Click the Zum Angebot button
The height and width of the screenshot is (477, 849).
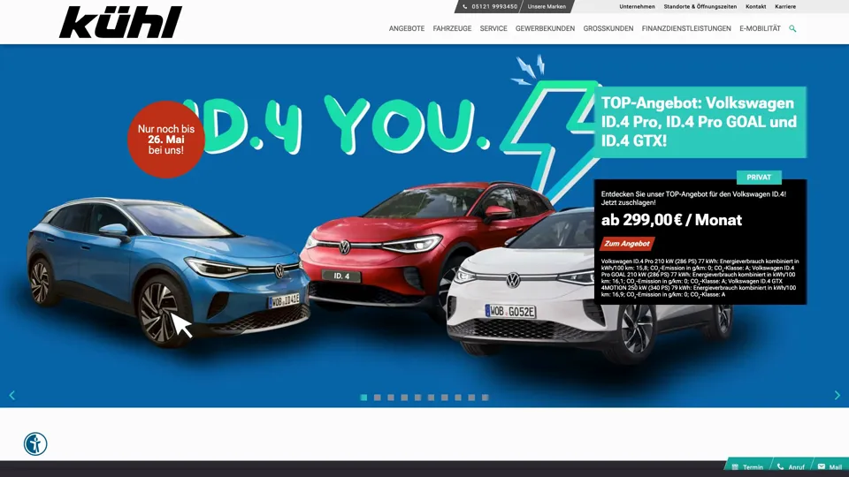tap(627, 244)
